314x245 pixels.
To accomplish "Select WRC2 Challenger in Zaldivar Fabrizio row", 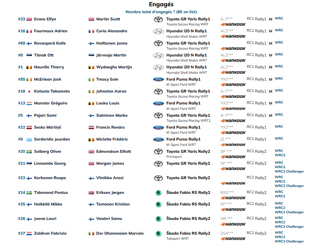I will click(x=289, y=242).
